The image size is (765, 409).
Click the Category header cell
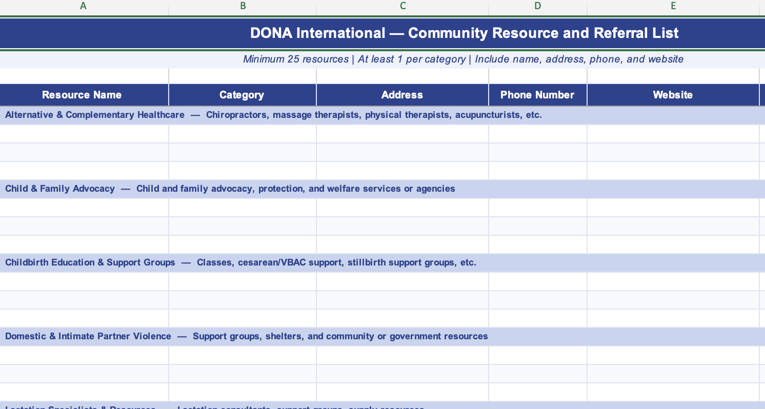(x=243, y=95)
